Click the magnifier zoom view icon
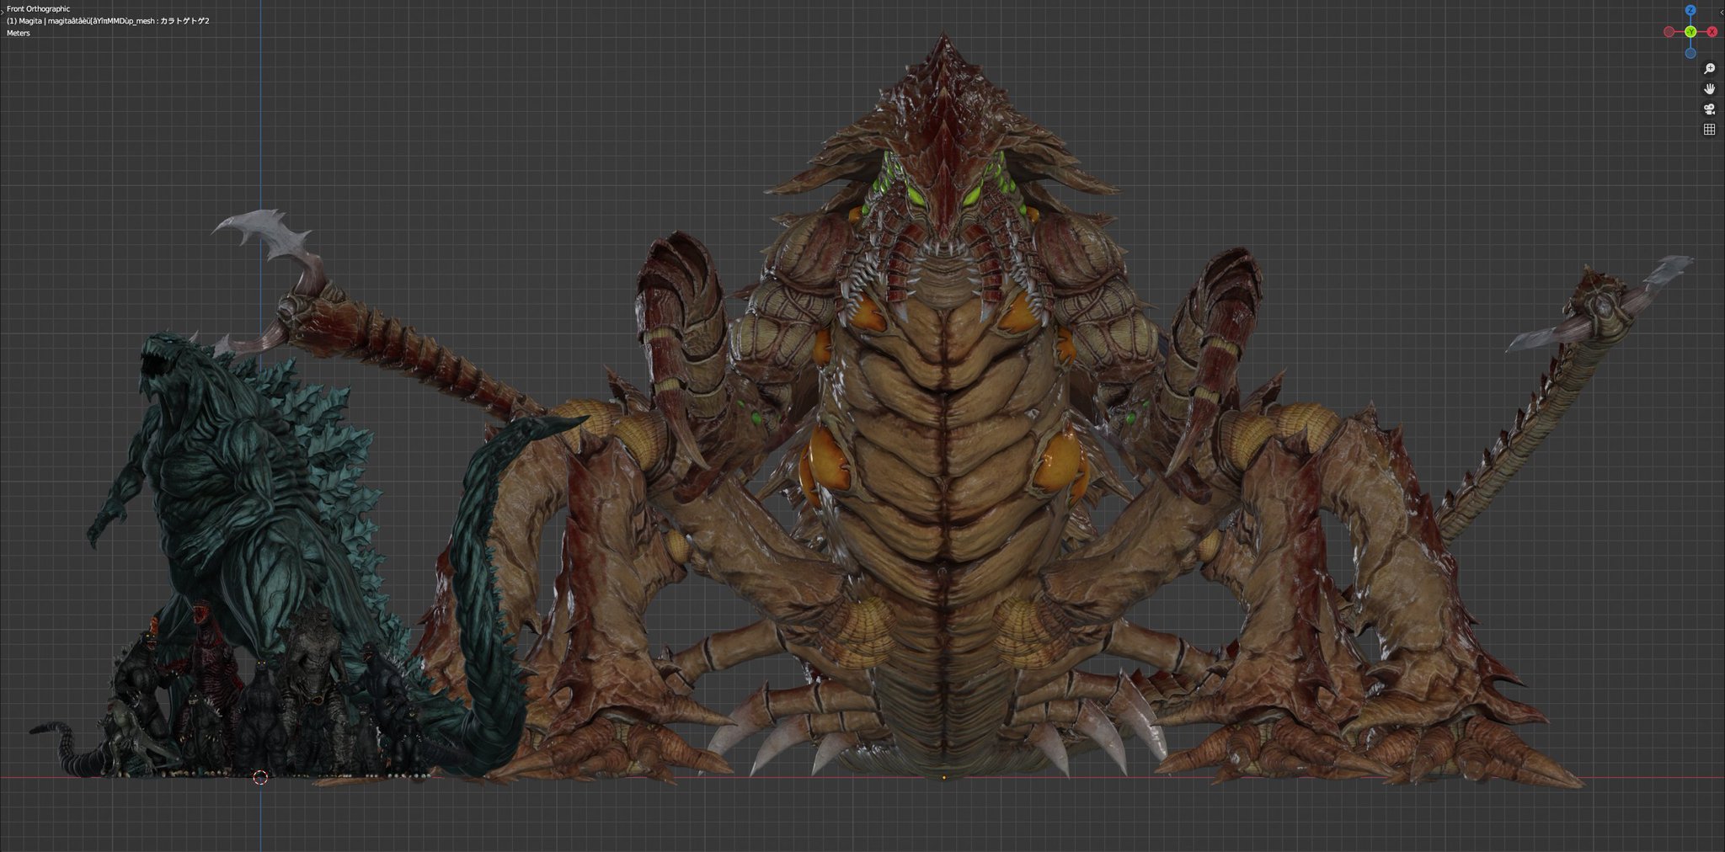1725x852 pixels. point(1709,69)
